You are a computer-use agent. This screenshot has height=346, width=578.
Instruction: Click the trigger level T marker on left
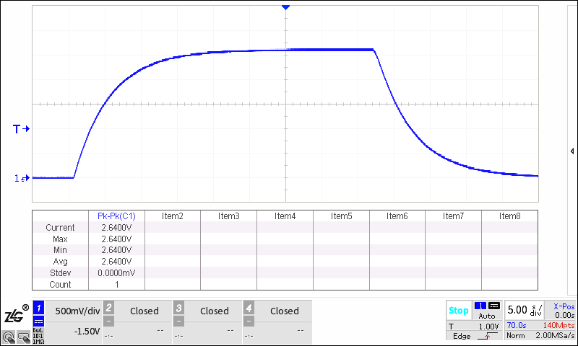point(21,129)
